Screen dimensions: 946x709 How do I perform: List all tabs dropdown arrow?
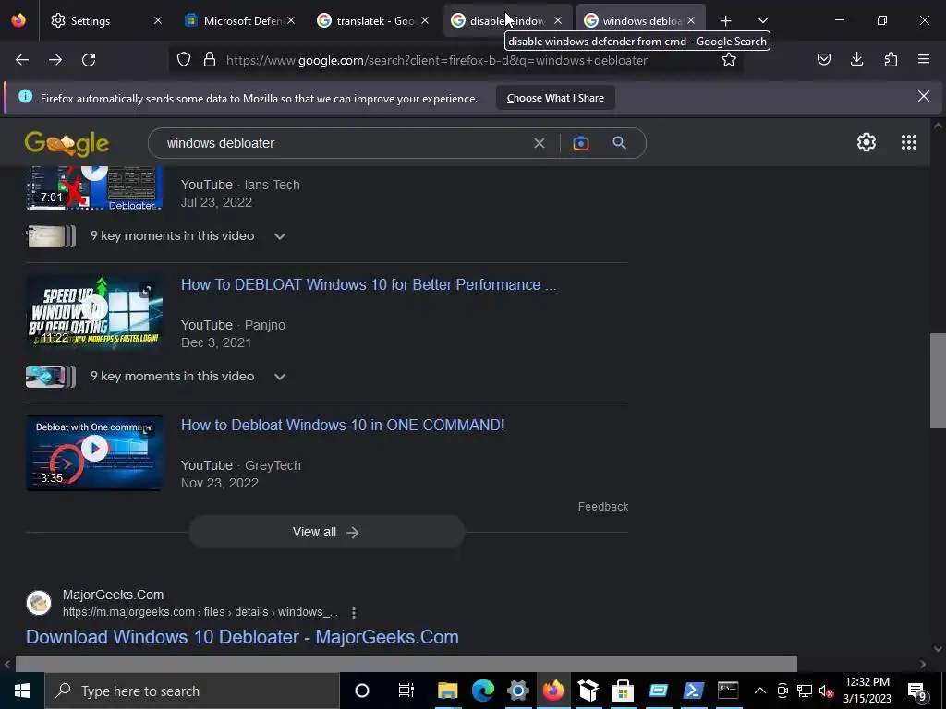tap(762, 20)
